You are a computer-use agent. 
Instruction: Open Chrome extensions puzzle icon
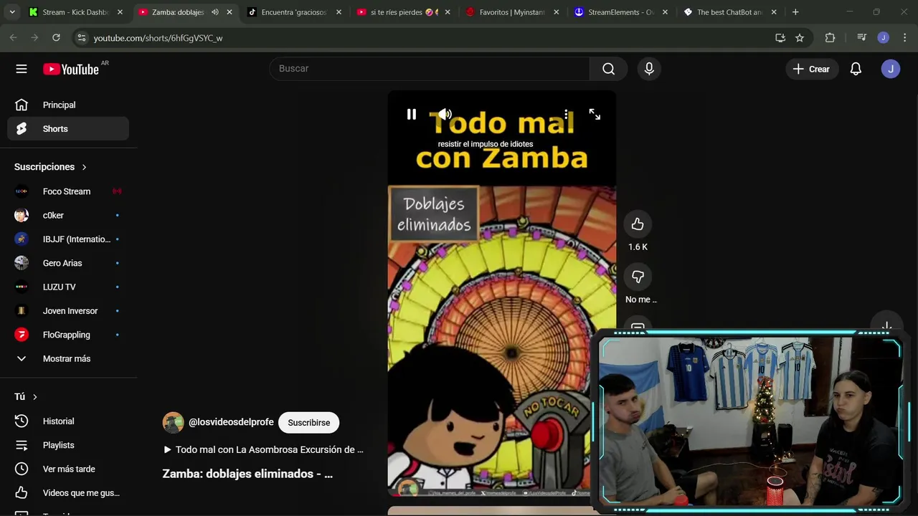tap(830, 38)
